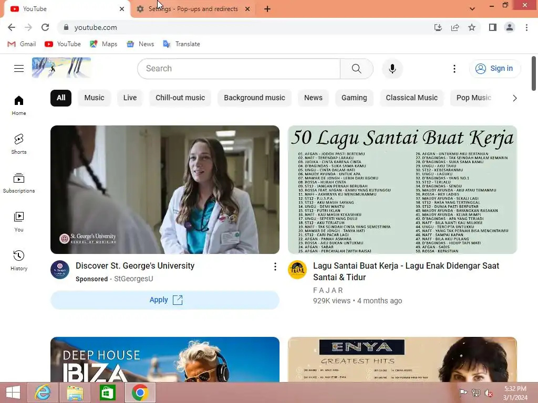Open 50 Lagu Santai Buat Kerja thumbnail
538x403 pixels.
(402, 189)
